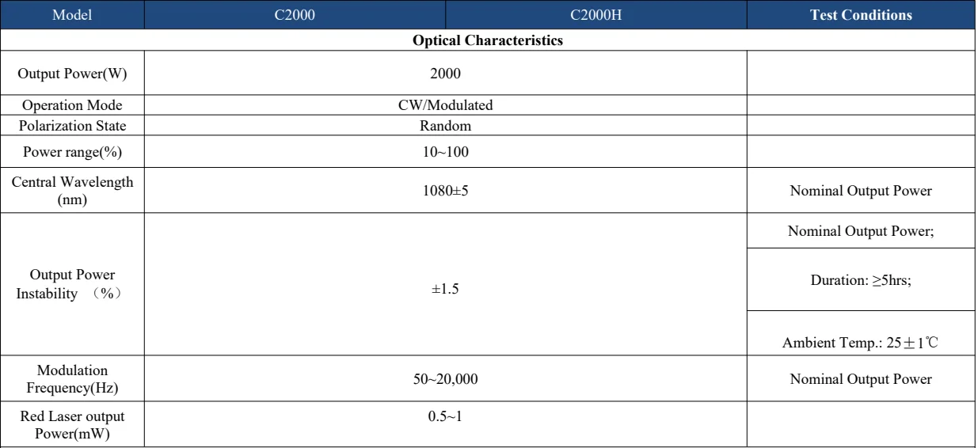The image size is (978, 448).
Task: Click the Test Conditions header
Action: tap(862, 14)
